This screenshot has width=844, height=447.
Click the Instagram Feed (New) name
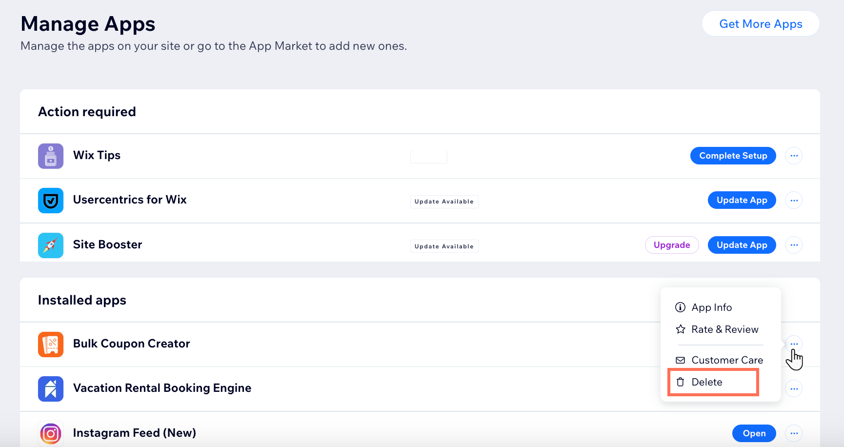(135, 433)
